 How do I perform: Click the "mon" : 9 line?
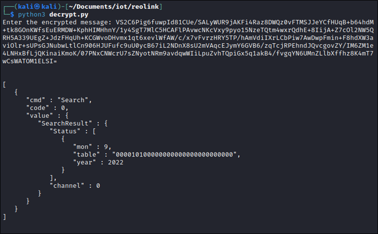pos(92,147)
